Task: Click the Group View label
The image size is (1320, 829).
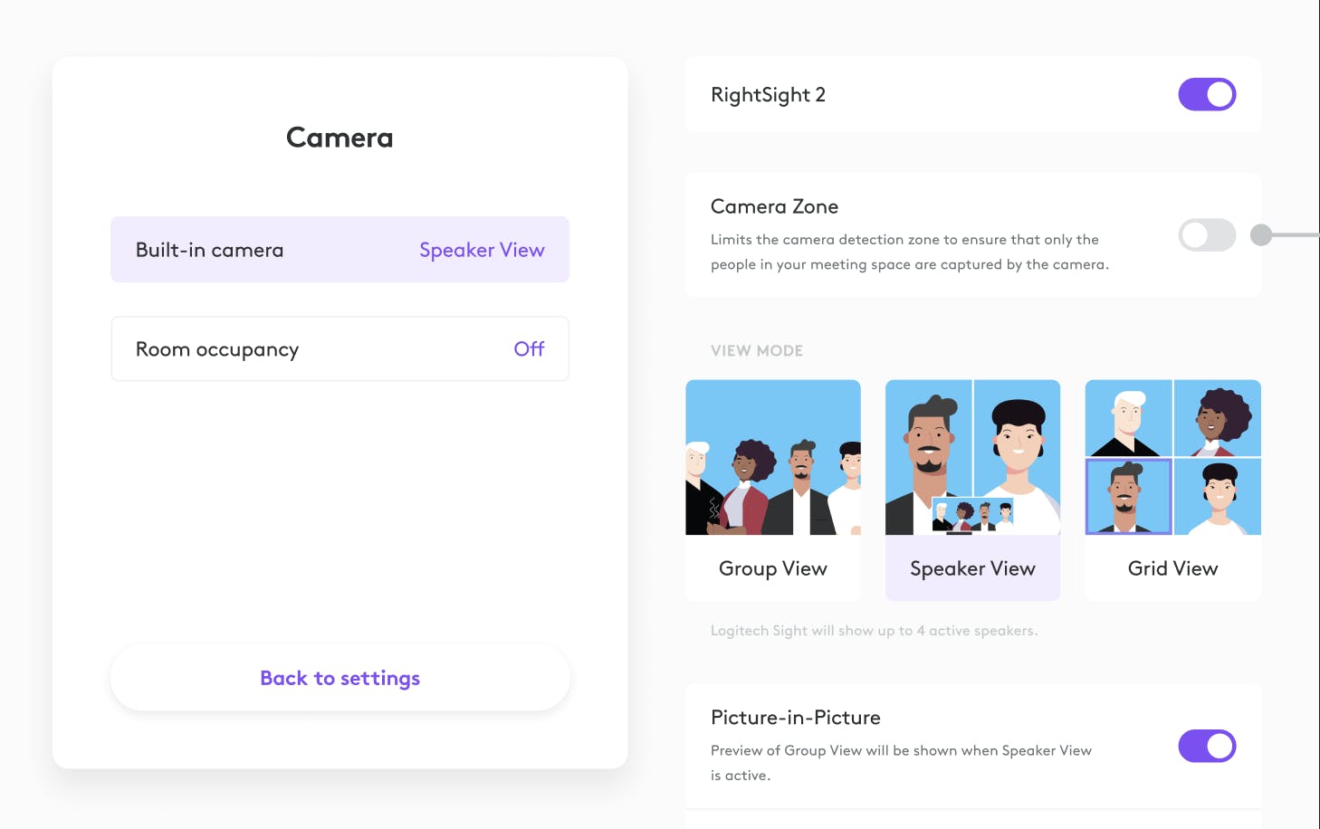Action: 773,568
